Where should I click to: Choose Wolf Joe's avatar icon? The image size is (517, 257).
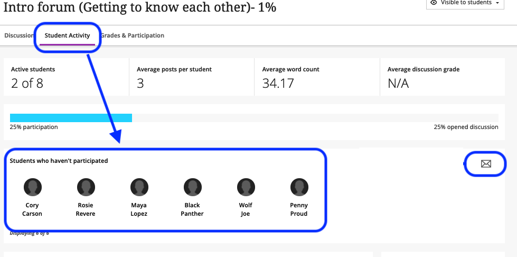tap(246, 187)
